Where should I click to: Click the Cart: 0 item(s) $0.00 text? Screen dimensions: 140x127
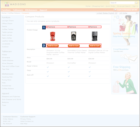127,10
